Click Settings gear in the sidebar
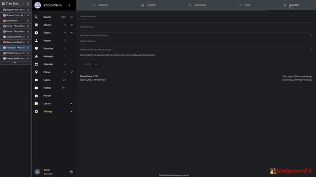This screenshot has height=177, width=316. [36, 112]
